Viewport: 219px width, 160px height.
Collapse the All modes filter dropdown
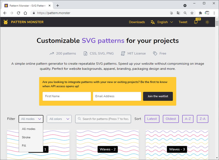tap(31, 119)
